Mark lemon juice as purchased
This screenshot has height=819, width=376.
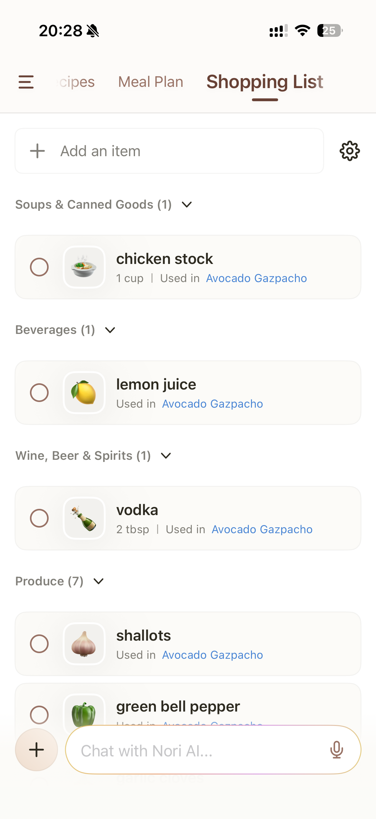39,393
